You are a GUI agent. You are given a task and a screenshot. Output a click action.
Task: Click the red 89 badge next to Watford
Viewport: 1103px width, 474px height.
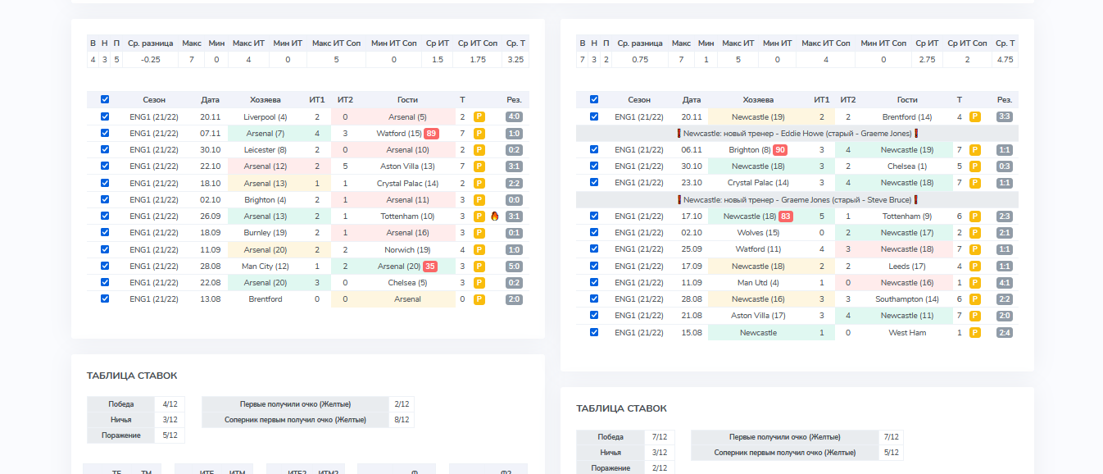[431, 134]
